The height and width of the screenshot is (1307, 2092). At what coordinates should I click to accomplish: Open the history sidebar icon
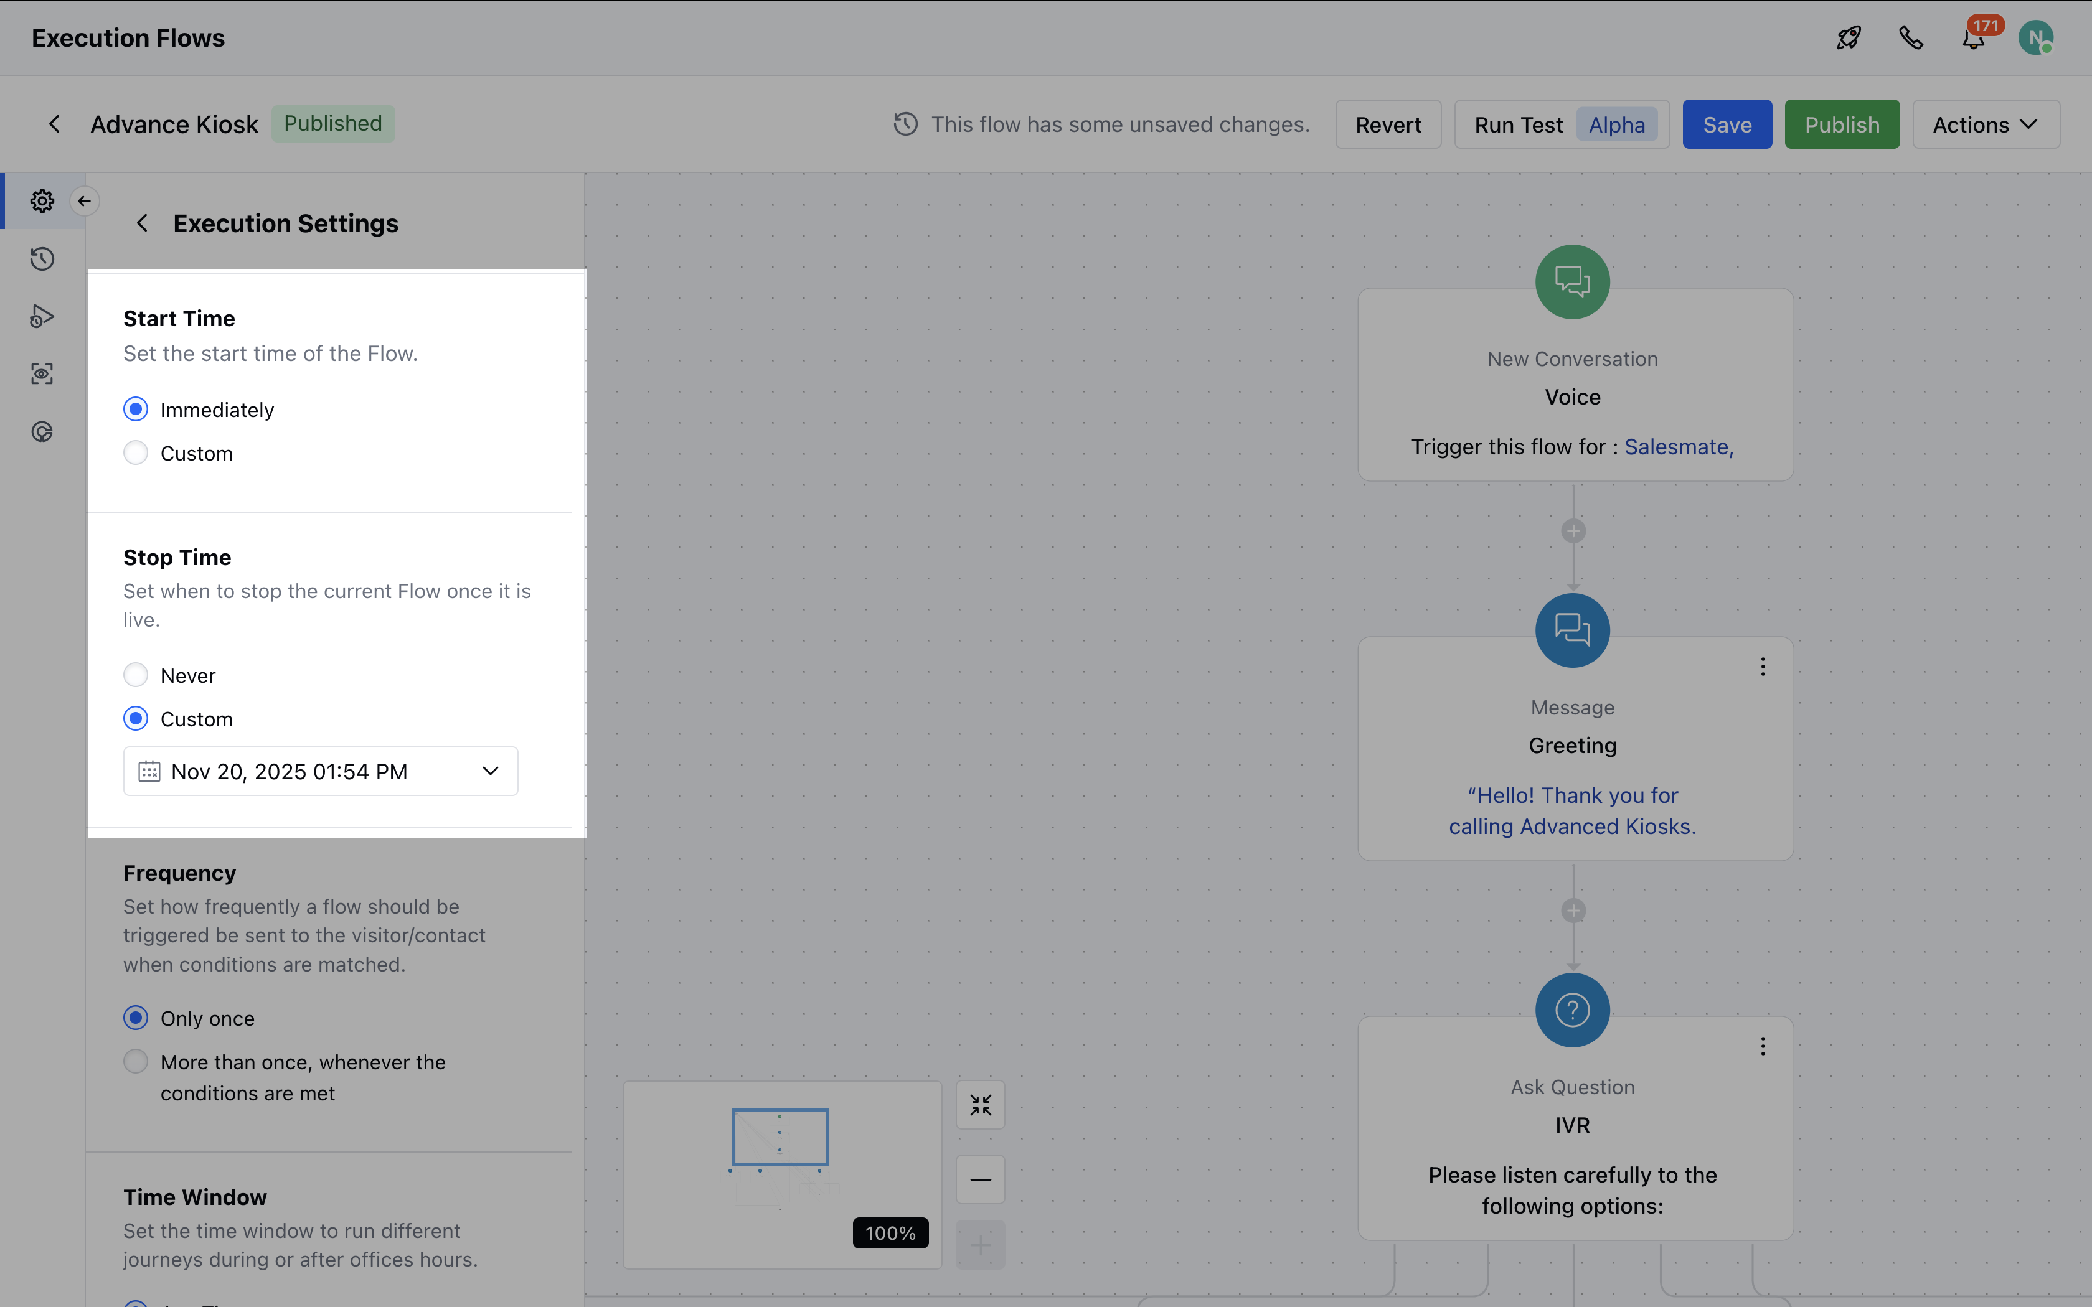[42, 258]
